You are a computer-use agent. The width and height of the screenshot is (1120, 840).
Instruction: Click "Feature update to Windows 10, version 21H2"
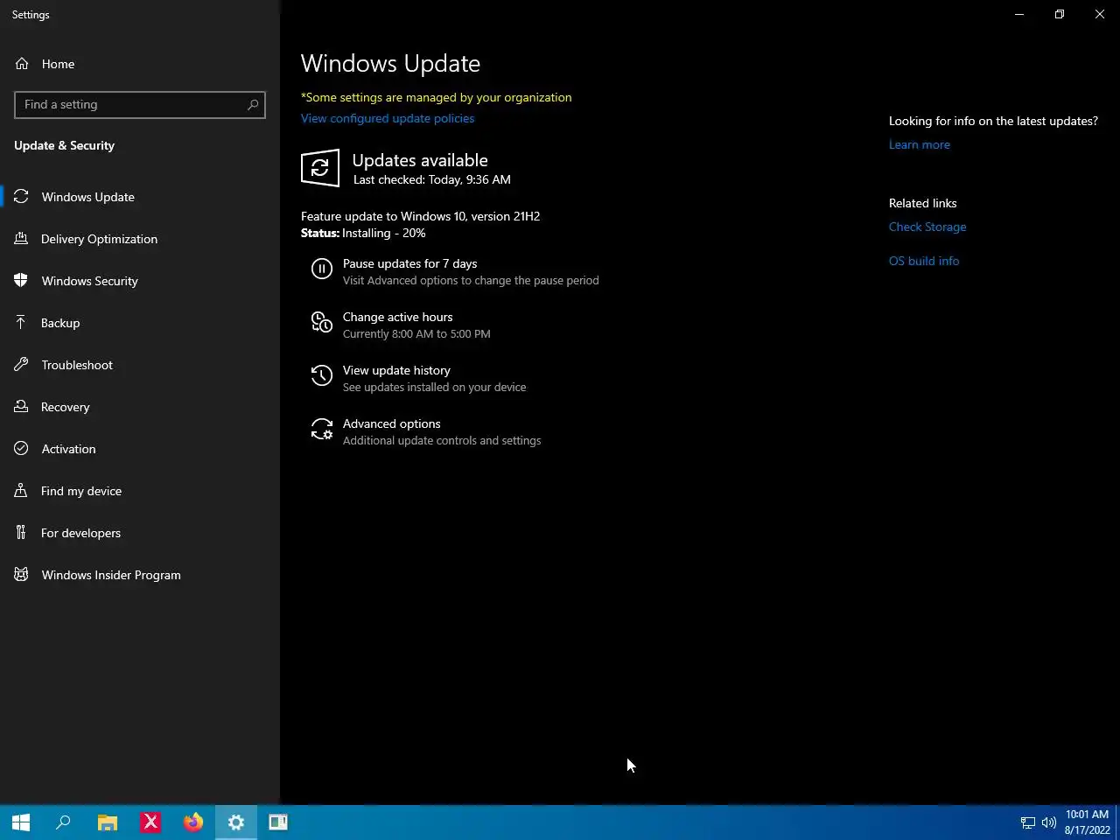pyautogui.click(x=420, y=216)
